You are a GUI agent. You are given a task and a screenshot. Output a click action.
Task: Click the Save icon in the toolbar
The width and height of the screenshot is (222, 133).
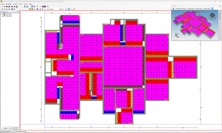click(7, 6)
